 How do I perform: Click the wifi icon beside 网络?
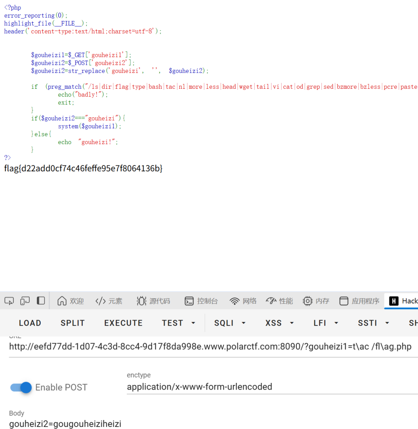[235, 301]
